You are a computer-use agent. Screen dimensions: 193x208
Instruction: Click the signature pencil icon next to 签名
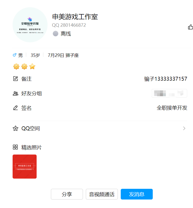16,108
